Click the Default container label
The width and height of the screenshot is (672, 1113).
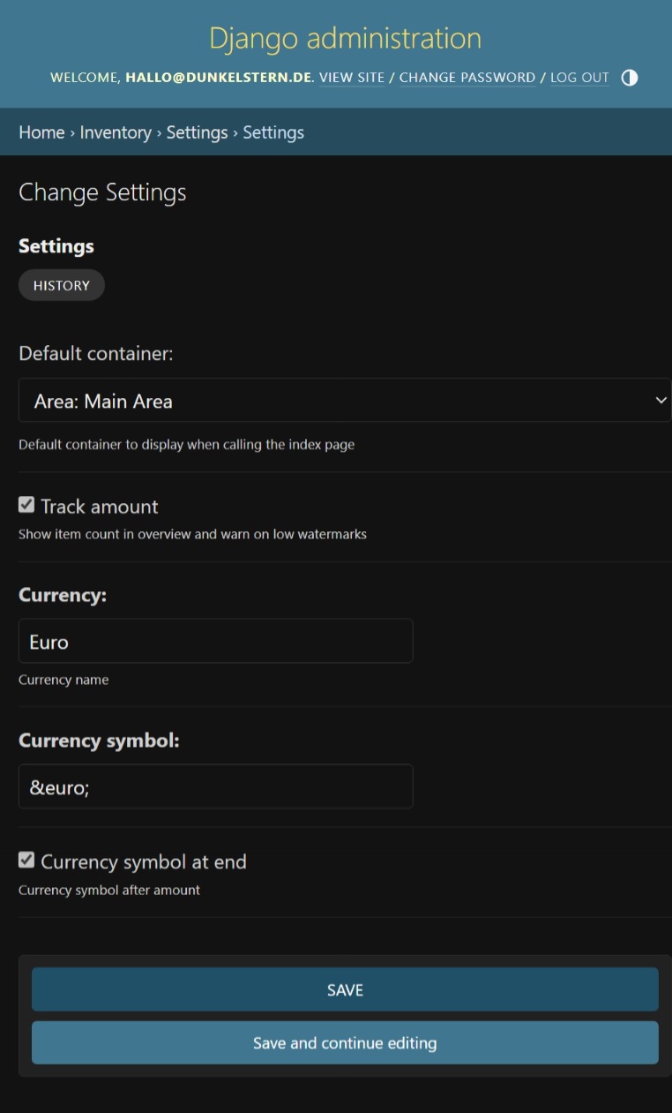[x=96, y=354]
